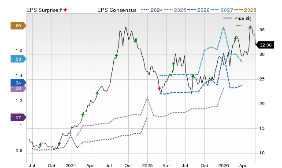Click the EPS Surprise legend label
This screenshot has height=168, width=282.
tap(42, 10)
